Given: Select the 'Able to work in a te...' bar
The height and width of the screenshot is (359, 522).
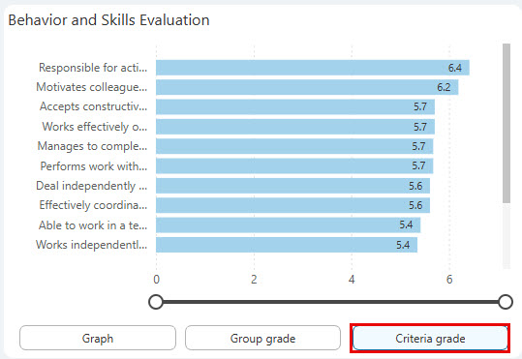Looking at the screenshot, I should 289,224.
